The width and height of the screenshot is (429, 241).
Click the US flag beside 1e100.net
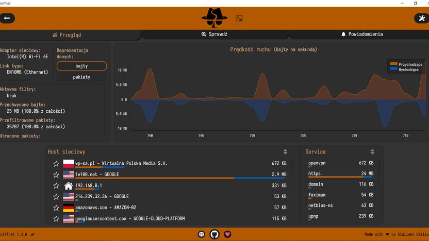tap(69, 175)
